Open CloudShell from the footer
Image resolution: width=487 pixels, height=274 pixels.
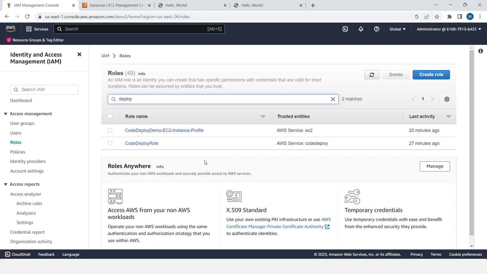tap(18, 254)
